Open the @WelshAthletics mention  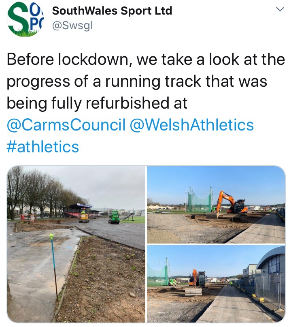click(192, 125)
